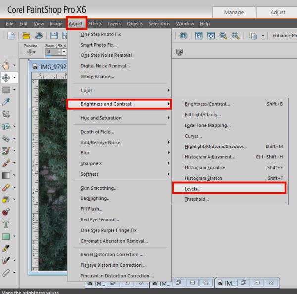This screenshot has width=297, height=294.
Task: Click Enhance Photo toolbar button
Action: [284, 36]
